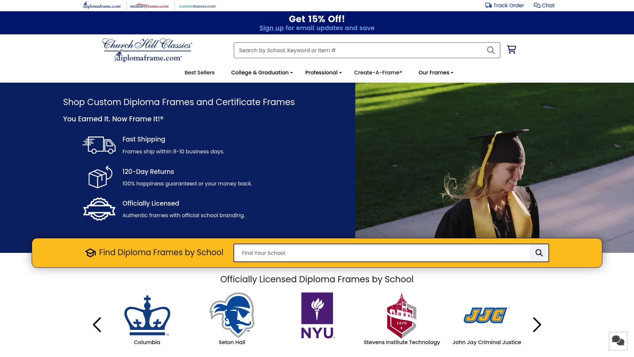Click 'Officially Licensed Diploma Frames by School' heading
This screenshot has width=634, height=357.
tap(317, 279)
